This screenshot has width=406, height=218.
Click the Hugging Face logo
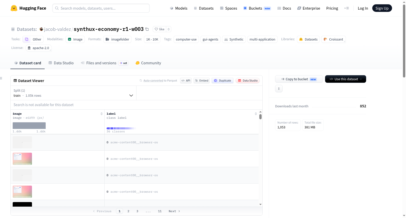28,8
